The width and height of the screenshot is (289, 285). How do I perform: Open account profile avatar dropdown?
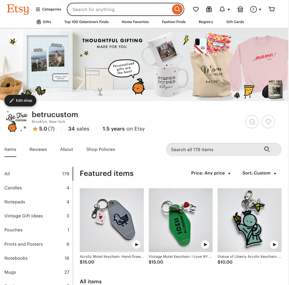pyautogui.click(x=256, y=9)
